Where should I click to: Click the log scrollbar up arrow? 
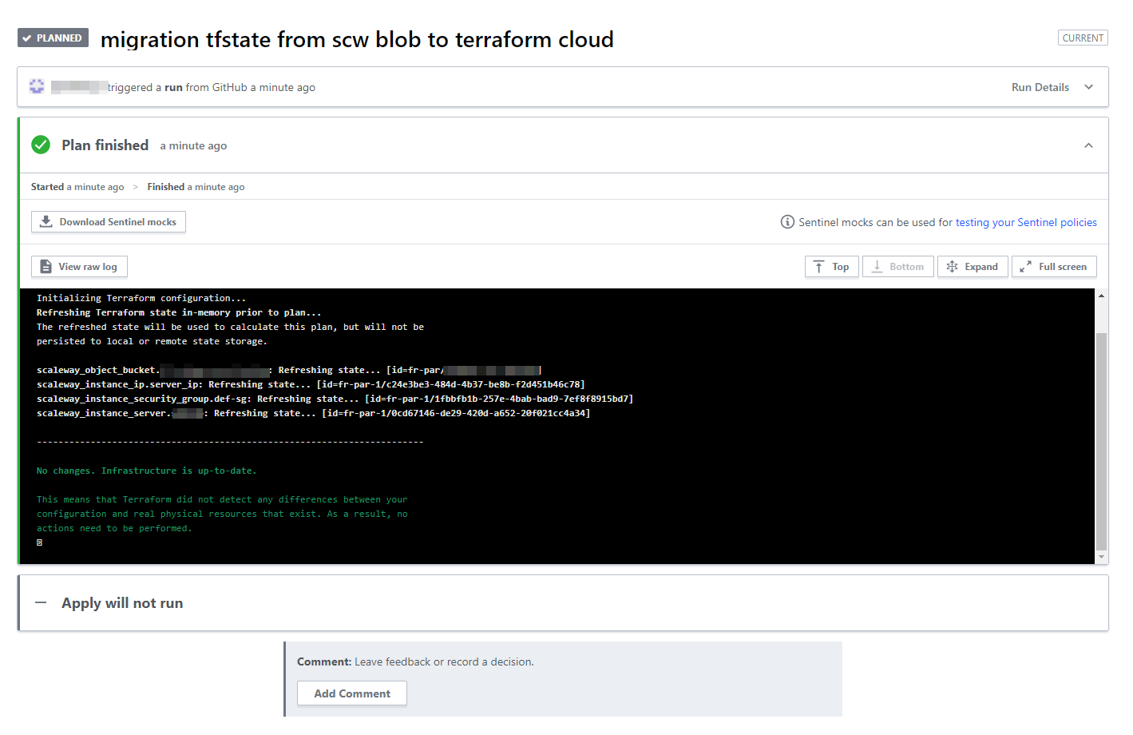1101,296
